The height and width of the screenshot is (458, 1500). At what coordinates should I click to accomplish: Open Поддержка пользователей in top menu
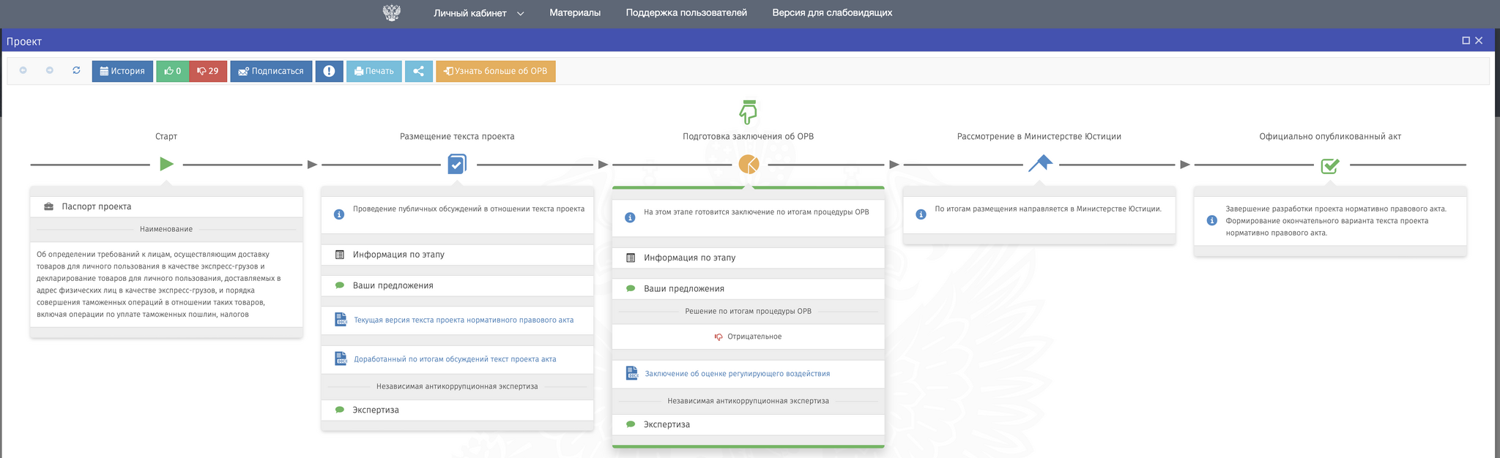pyautogui.click(x=686, y=12)
